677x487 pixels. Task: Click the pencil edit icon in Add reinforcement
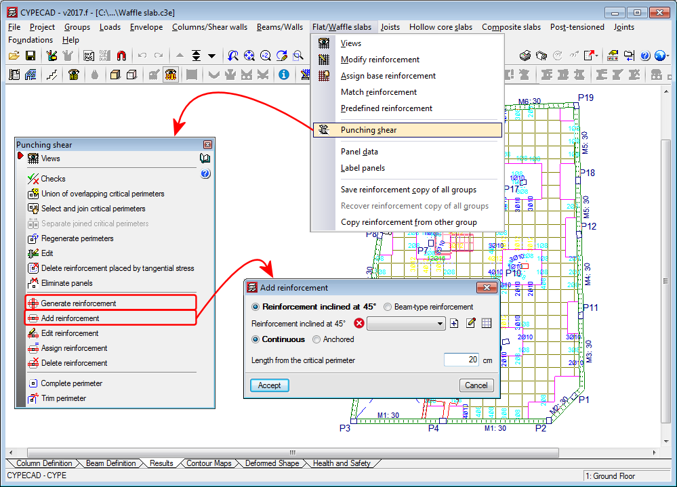pos(471,324)
